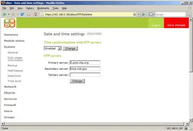Open Disk usage Information page
The height and width of the screenshot is (131, 193).
15,59
